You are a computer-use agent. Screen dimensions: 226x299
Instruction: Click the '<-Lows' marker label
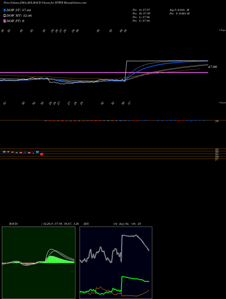click(x=222, y=103)
